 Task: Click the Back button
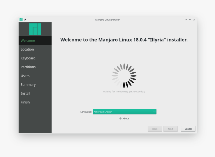155,129
